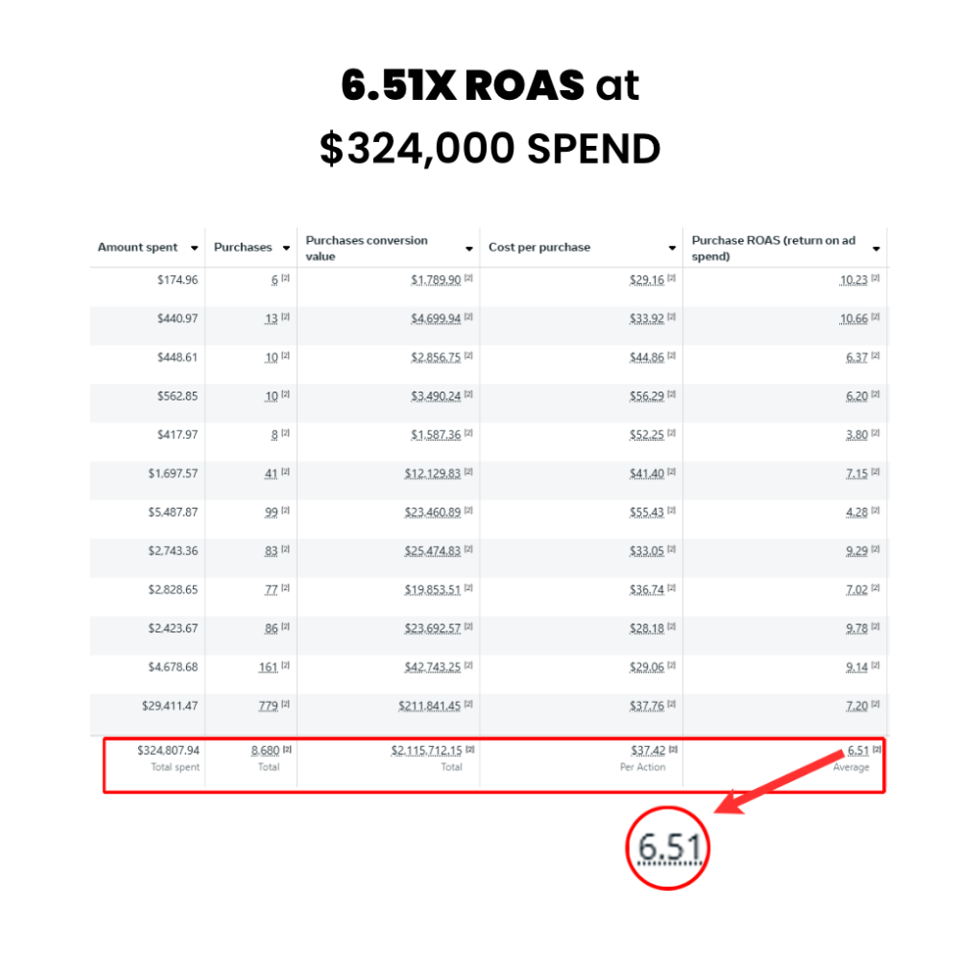The image size is (979, 979).
Task: Click the footnote marker next to 9.78 ROAS
Action: (875, 628)
